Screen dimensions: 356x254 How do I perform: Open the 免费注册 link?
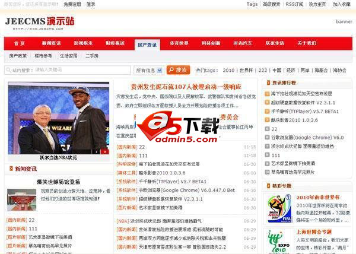(72, 4)
